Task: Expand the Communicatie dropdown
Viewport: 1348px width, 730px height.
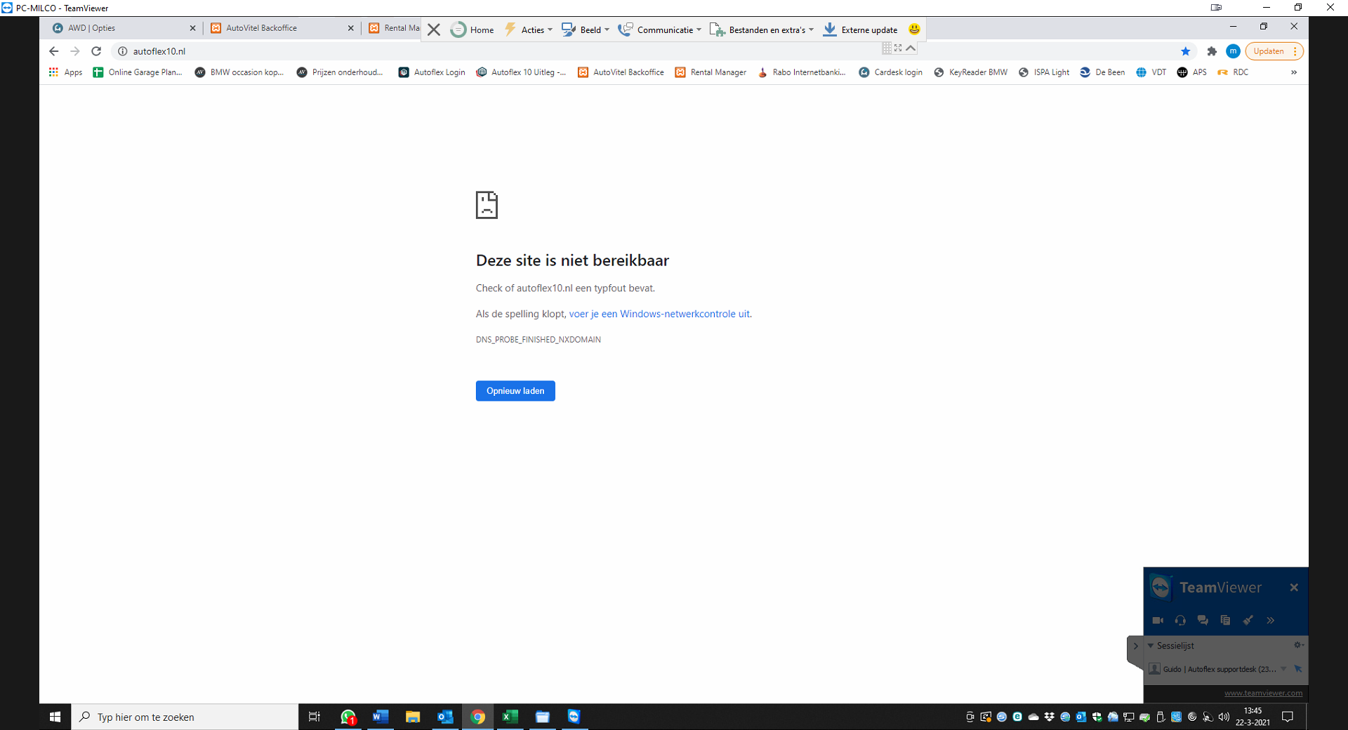Action: (x=659, y=29)
